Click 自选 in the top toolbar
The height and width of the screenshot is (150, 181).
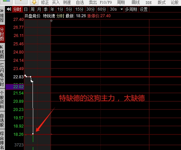tap(80, 2)
